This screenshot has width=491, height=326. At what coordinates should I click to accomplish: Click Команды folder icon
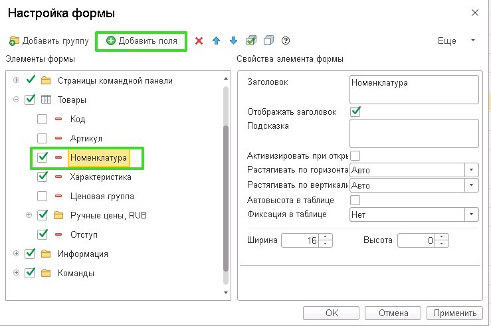tap(46, 273)
